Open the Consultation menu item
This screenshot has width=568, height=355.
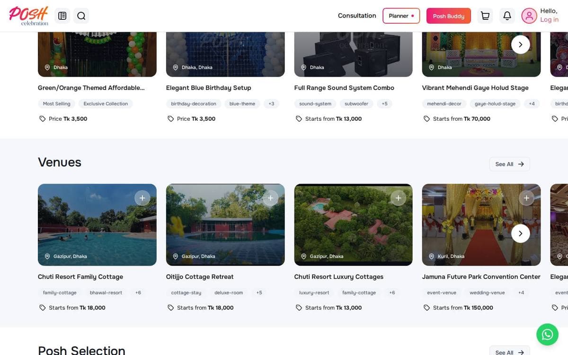pyautogui.click(x=357, y=16)
